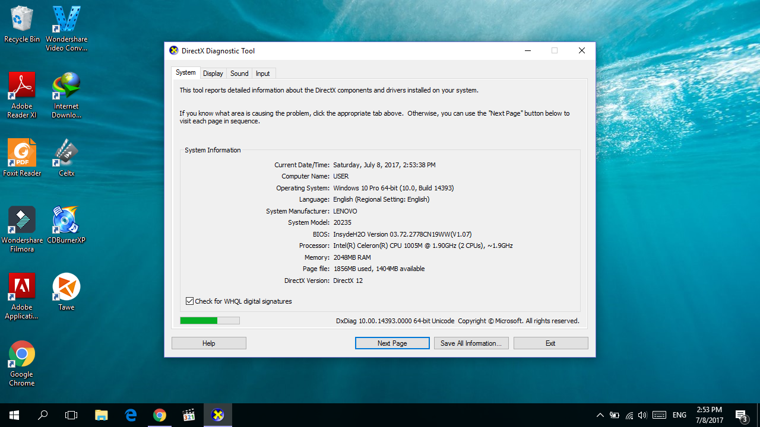Open Task View on the taskbar
Image resolution: width=760 pixels, height=427 pixels.
click(x=71, y=415)
